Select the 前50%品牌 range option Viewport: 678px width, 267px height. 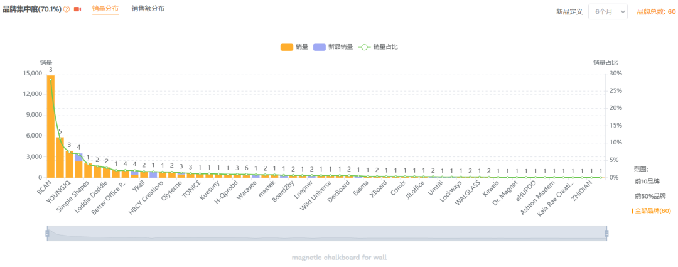[x=650, y=196]
